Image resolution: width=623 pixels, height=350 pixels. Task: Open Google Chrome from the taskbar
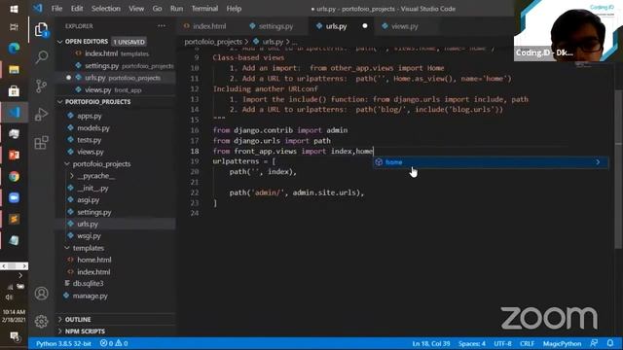14,177
